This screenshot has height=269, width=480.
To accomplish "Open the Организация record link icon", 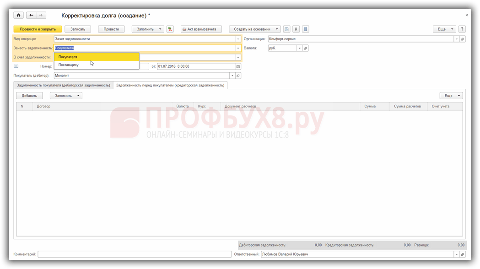I will (463, 39).
